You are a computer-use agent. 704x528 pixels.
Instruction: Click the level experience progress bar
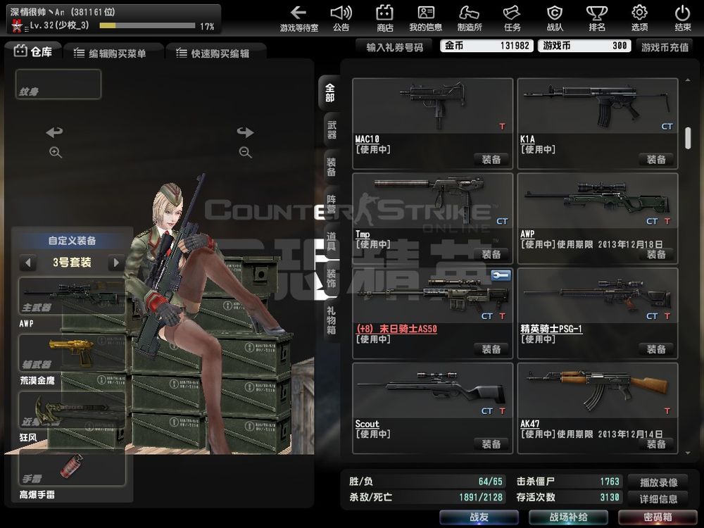click(x=147, y=25)
